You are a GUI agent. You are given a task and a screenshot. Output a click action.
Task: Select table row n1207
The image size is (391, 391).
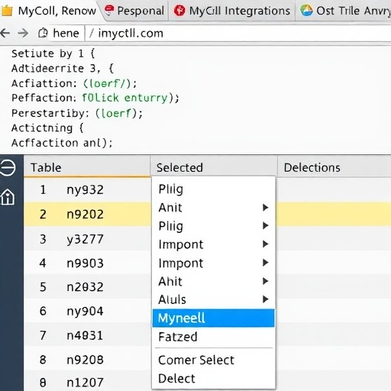[87, 382]
